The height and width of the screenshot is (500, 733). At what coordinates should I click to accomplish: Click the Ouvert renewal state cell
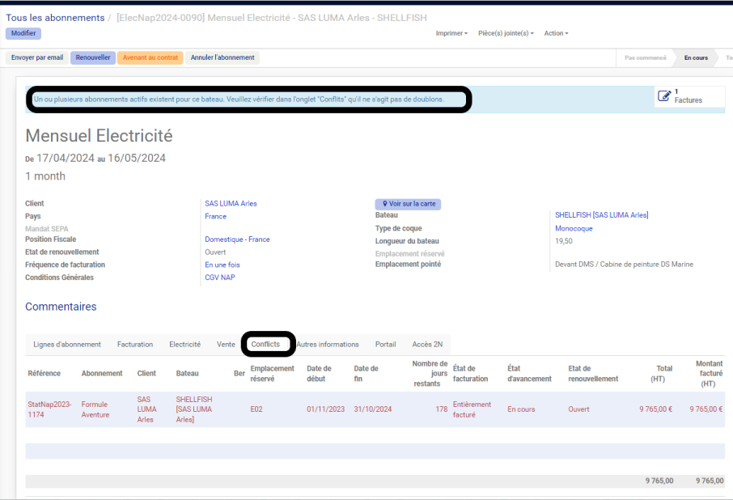tap(578, 409)
